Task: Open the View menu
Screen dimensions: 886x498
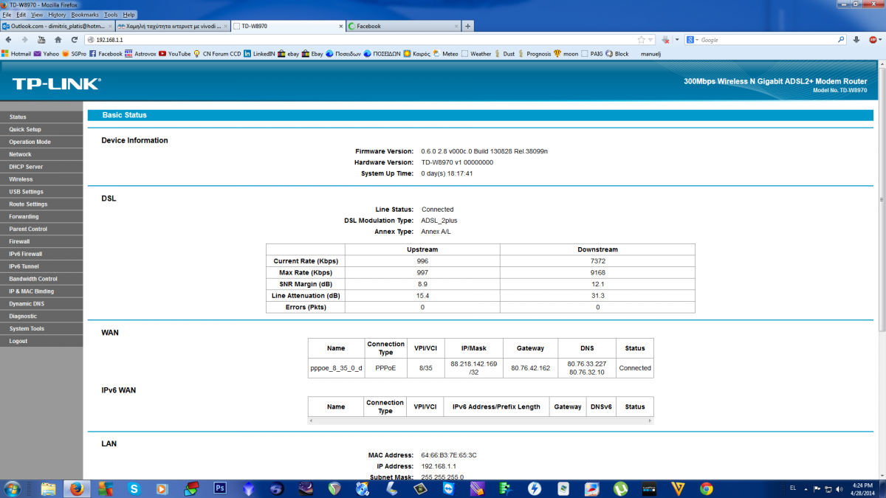Action: click(37, 15)
